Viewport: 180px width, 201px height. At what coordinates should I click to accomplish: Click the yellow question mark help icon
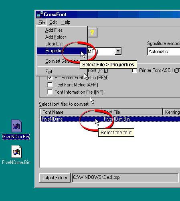tap(92, 33)
